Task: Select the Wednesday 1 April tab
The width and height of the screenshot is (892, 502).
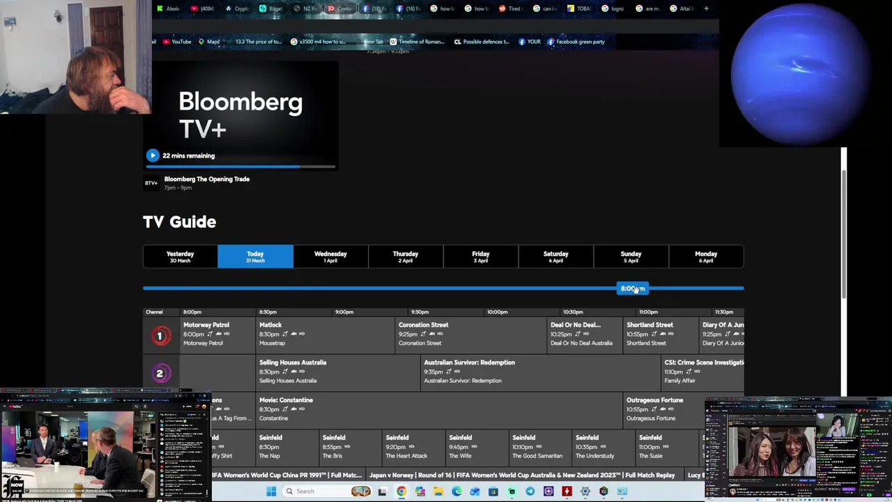Action: [x=330, y=257]
